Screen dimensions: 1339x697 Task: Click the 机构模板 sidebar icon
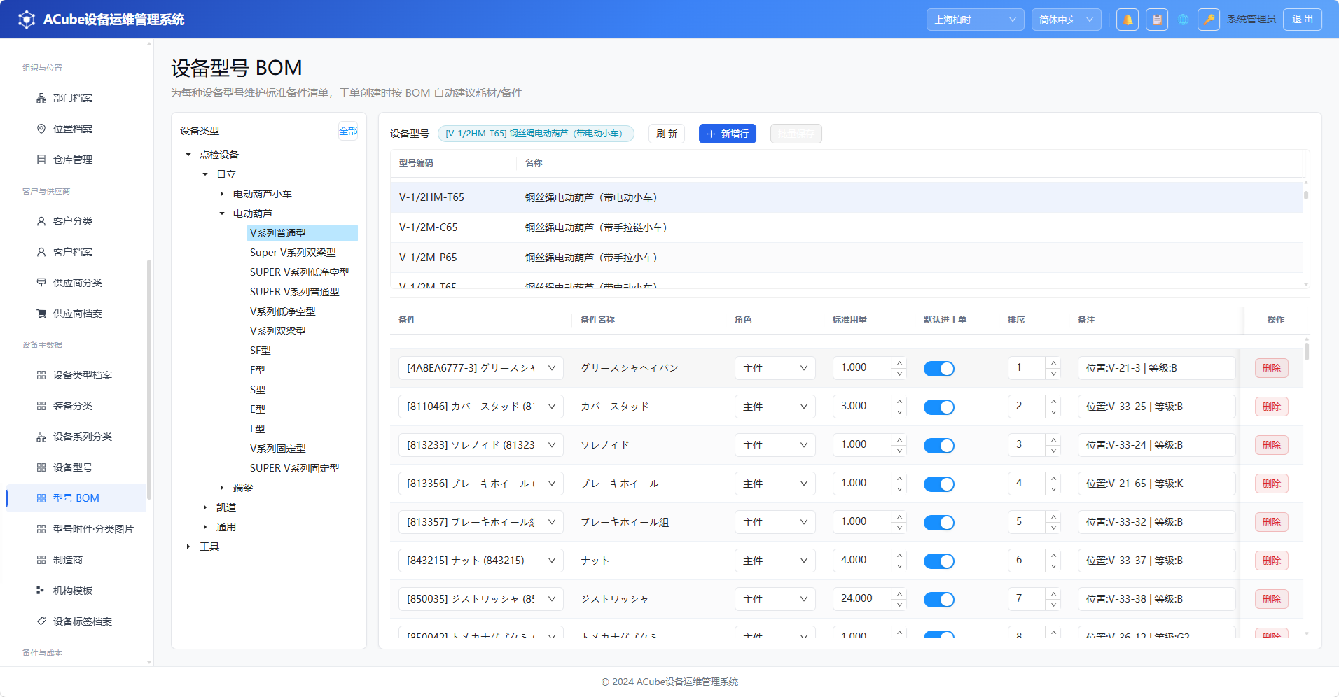[x=41, y=591]
